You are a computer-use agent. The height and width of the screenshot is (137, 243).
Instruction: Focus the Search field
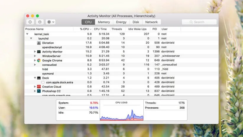[199, 22]
